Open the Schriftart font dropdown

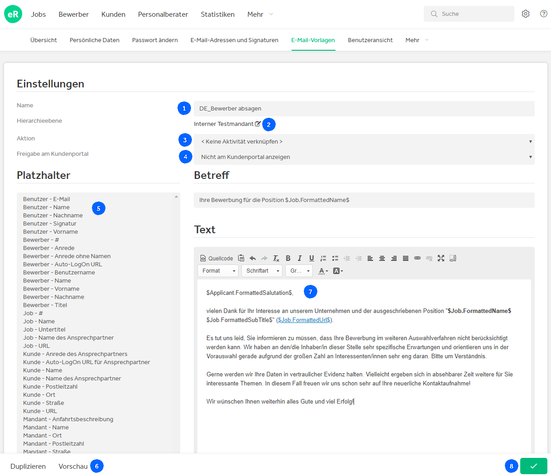coord(262,271)
